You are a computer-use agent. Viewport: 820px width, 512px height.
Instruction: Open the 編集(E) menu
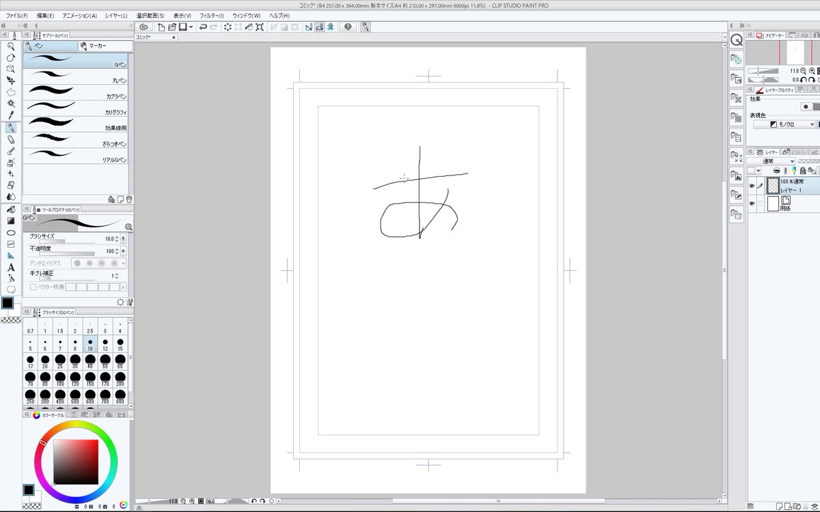(46, 15)
